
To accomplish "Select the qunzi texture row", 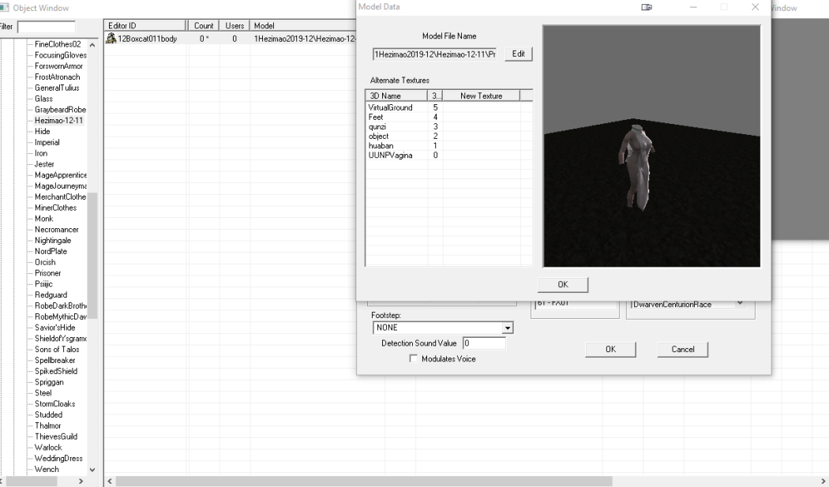I will (x=449, y=126).
